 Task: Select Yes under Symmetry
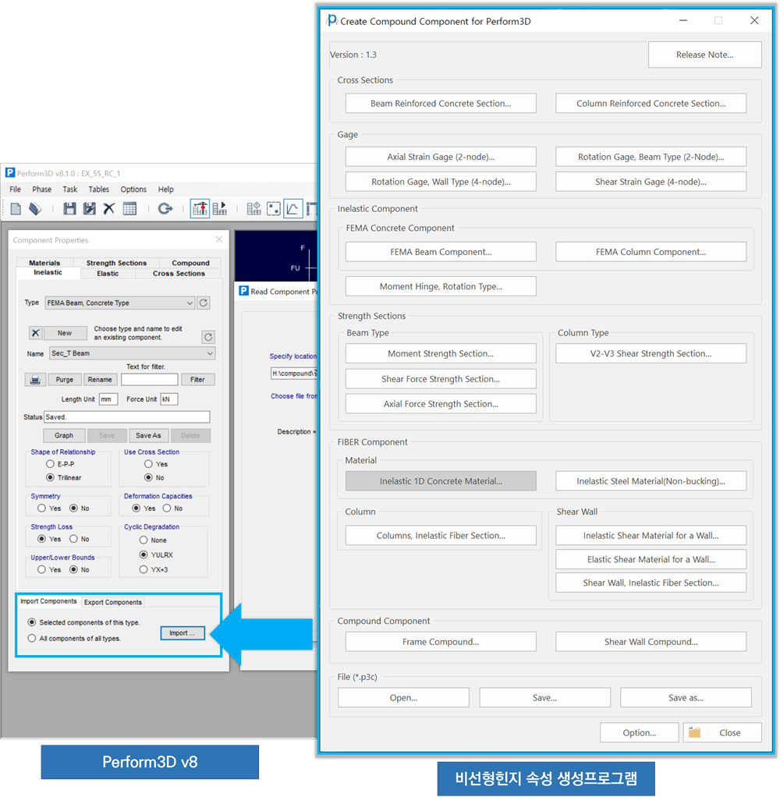(x=41, y=508)
